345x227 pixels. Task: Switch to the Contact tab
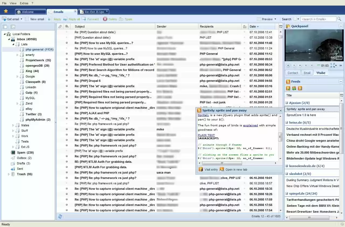293,73
